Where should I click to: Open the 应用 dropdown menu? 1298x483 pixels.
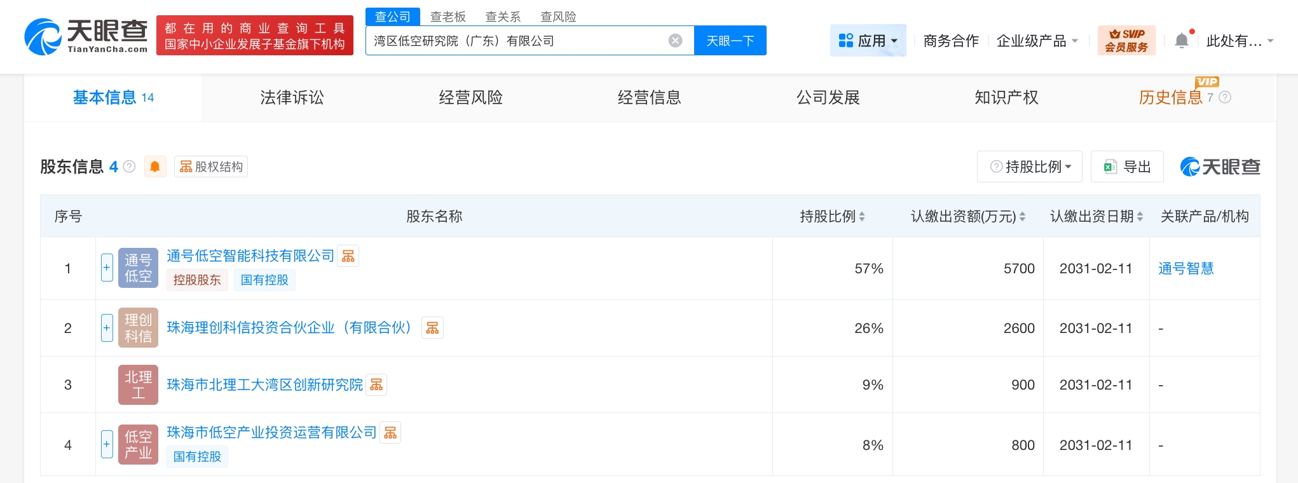(868, 41)
